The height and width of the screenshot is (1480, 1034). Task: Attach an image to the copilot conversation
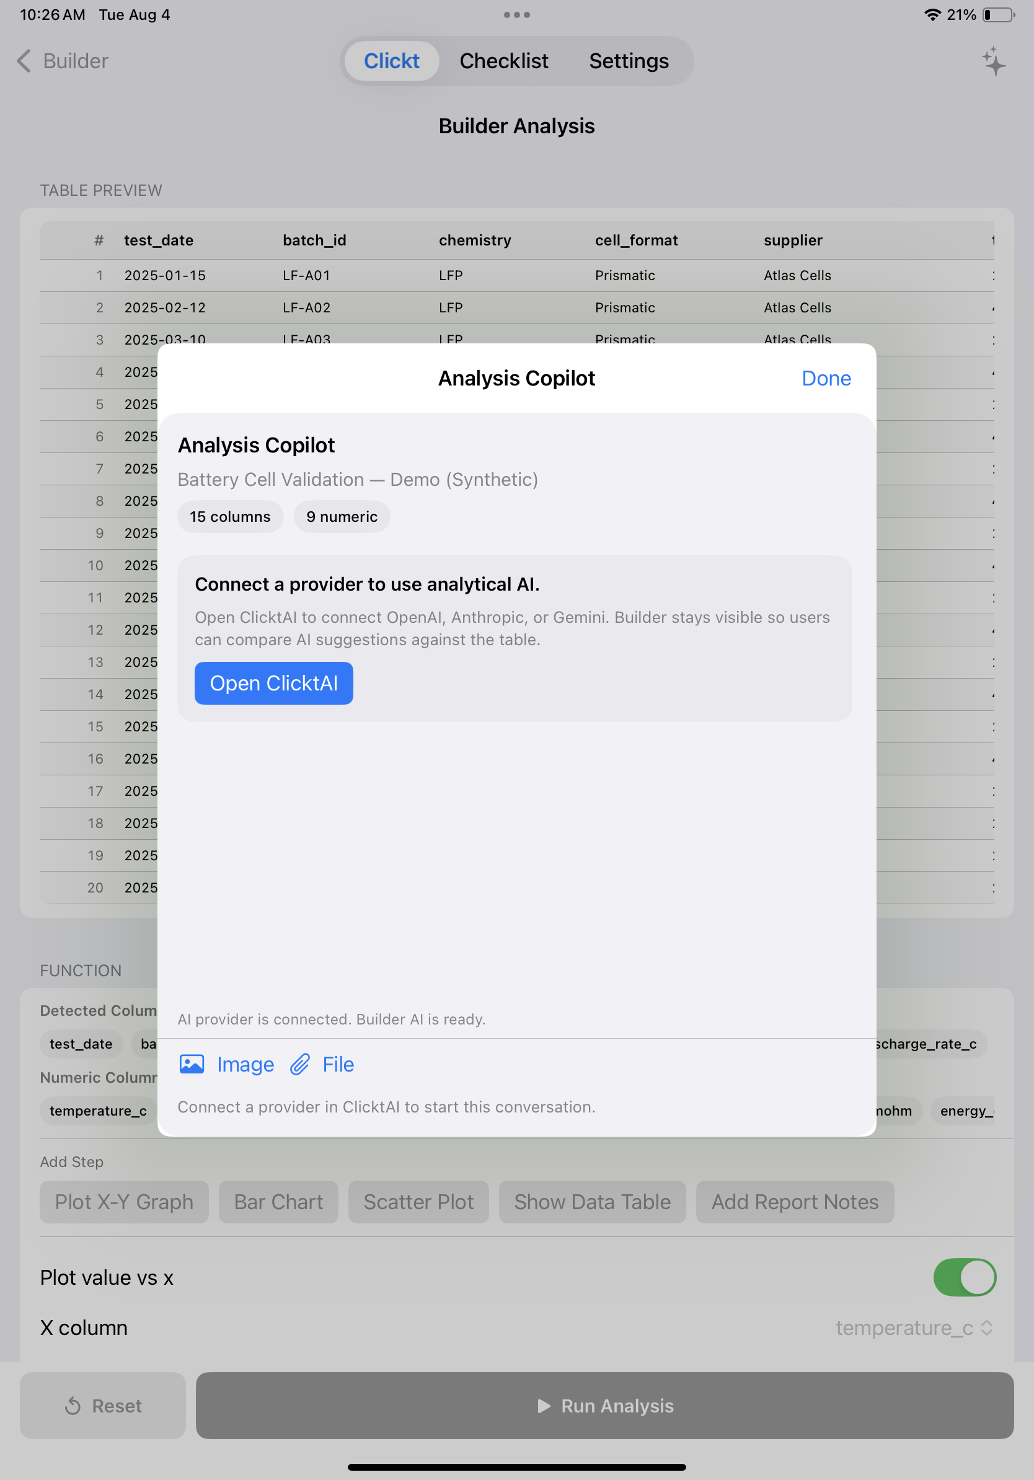click(226, 1064)
